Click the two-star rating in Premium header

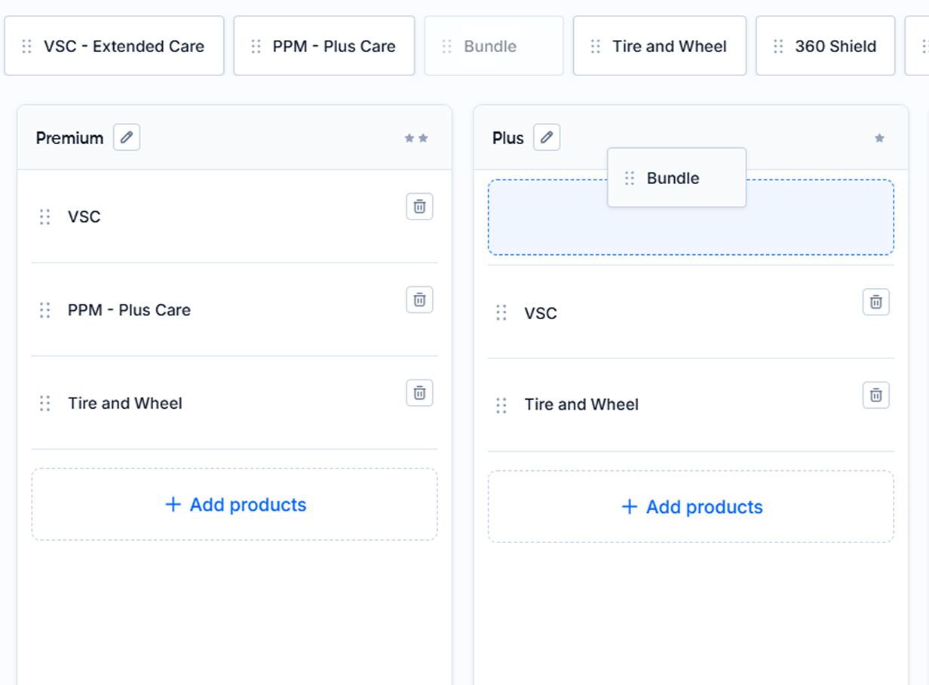(416, 138)
